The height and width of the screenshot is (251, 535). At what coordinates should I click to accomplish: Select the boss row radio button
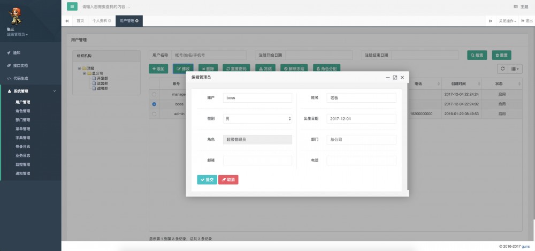[x=154, y=104]
